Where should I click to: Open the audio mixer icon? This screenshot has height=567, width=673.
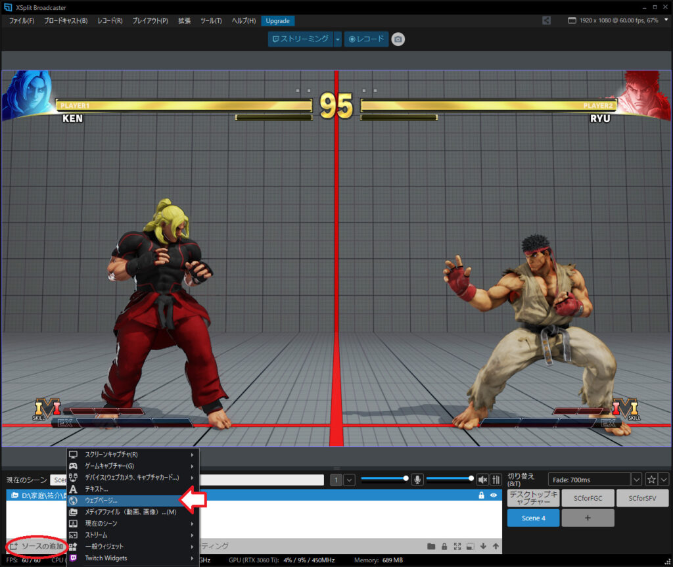pos(496,479)
